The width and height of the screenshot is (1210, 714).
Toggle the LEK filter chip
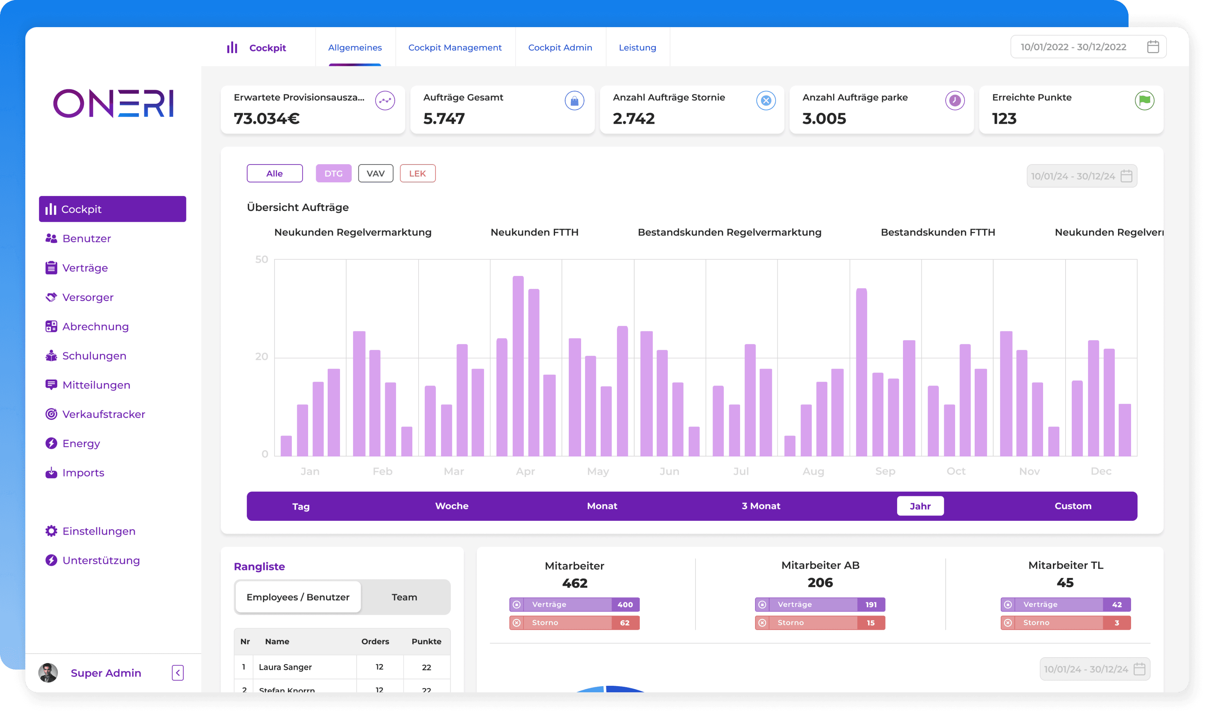(x=417, y=174)
